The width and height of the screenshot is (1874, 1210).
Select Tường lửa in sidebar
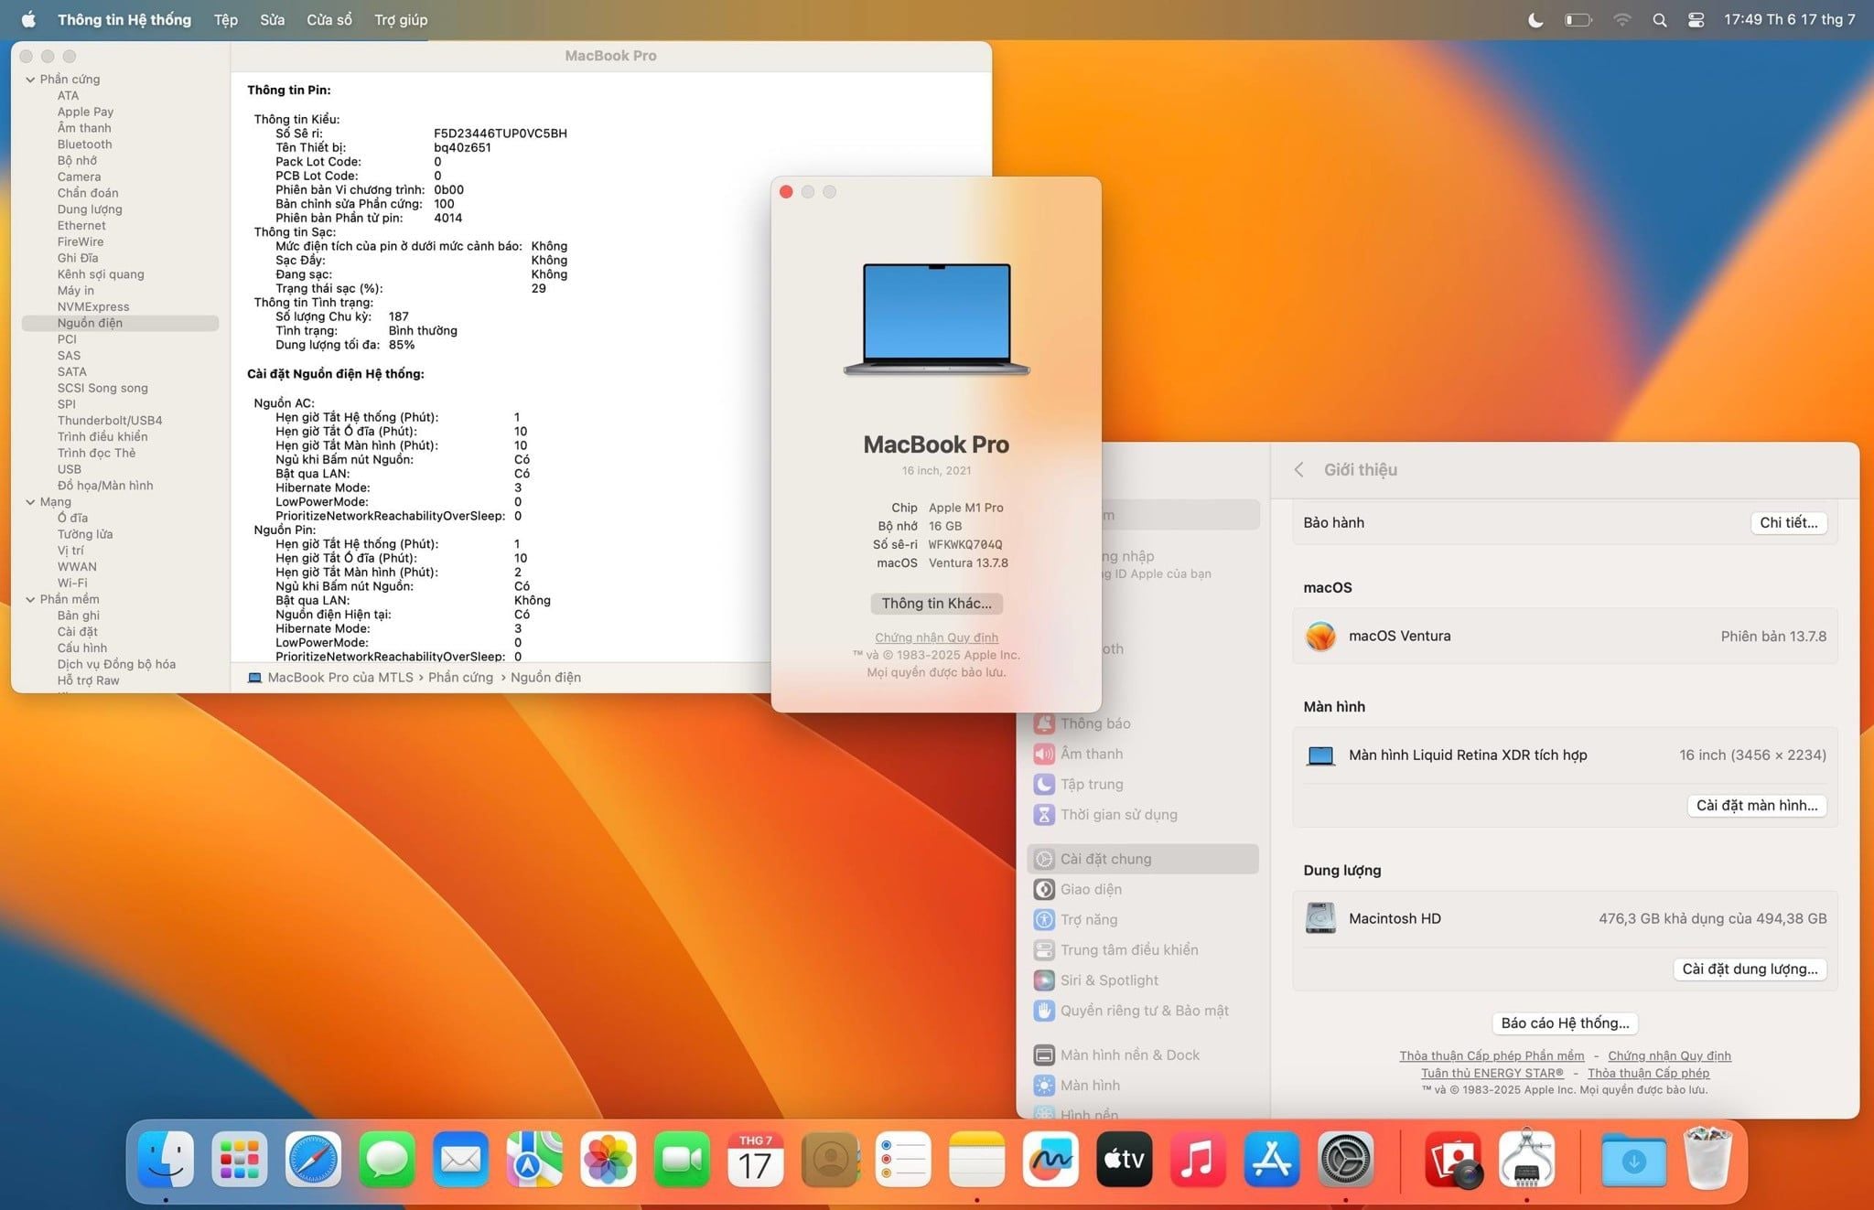click(x=85, y=534)
